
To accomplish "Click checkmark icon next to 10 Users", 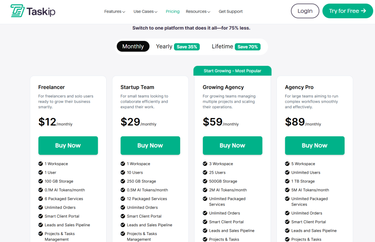I will [x=123, y=173].
